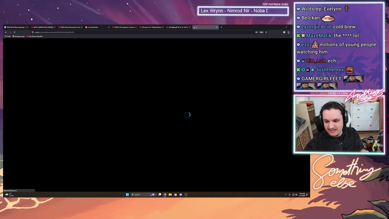389x219 pixels.
Task: Close the Morning Recap tab
Action: click(28, 27)
